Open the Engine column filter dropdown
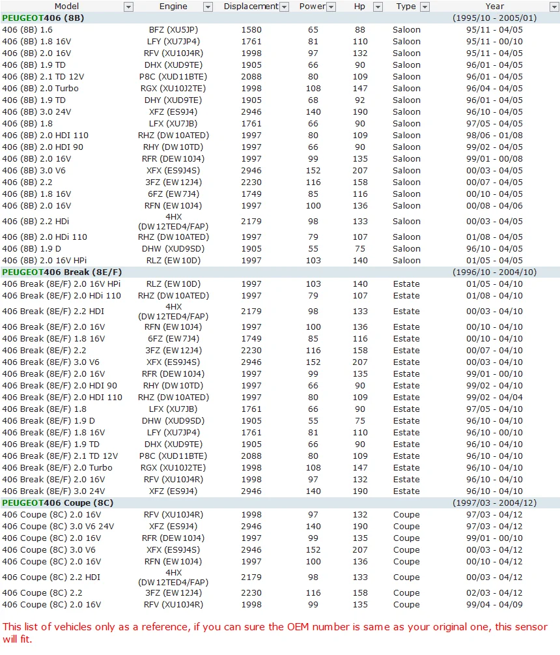 pos(208,7)
